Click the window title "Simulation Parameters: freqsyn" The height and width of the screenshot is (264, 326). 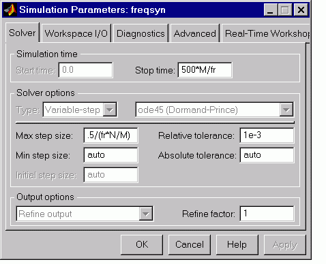(x=92, y=10)
